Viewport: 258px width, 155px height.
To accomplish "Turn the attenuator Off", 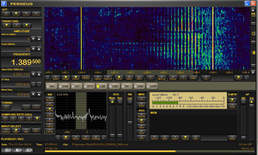I will 6,14.
